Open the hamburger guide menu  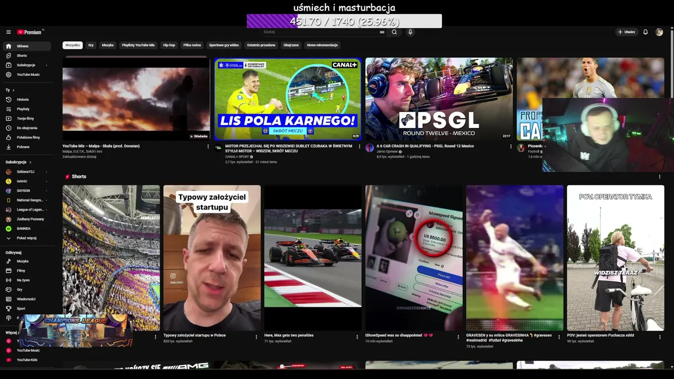(8, 32)
